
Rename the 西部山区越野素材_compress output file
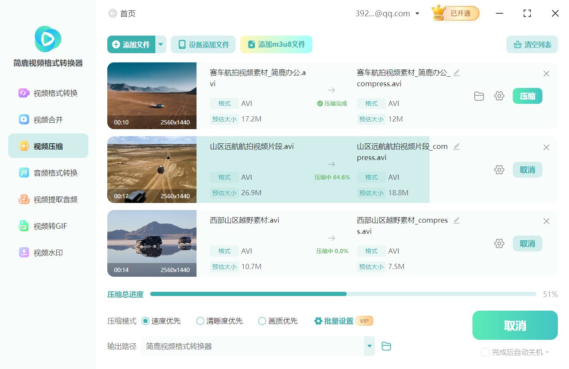[457, 220]
